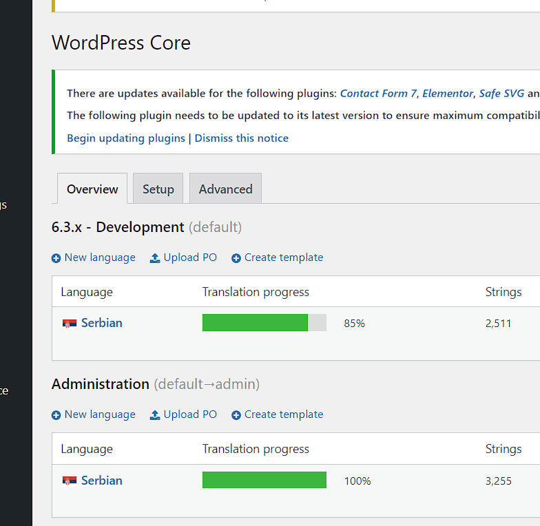Click Create template link under Administration
The height and width of the screenshot is (526, 540).
click(284, 414)
